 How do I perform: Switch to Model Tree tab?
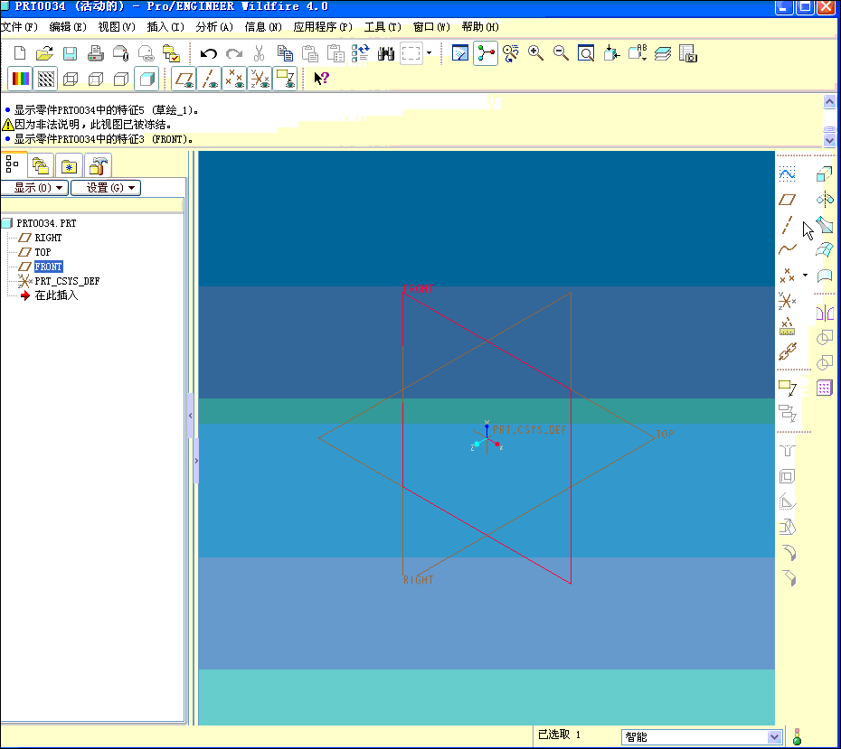[13, 164]
